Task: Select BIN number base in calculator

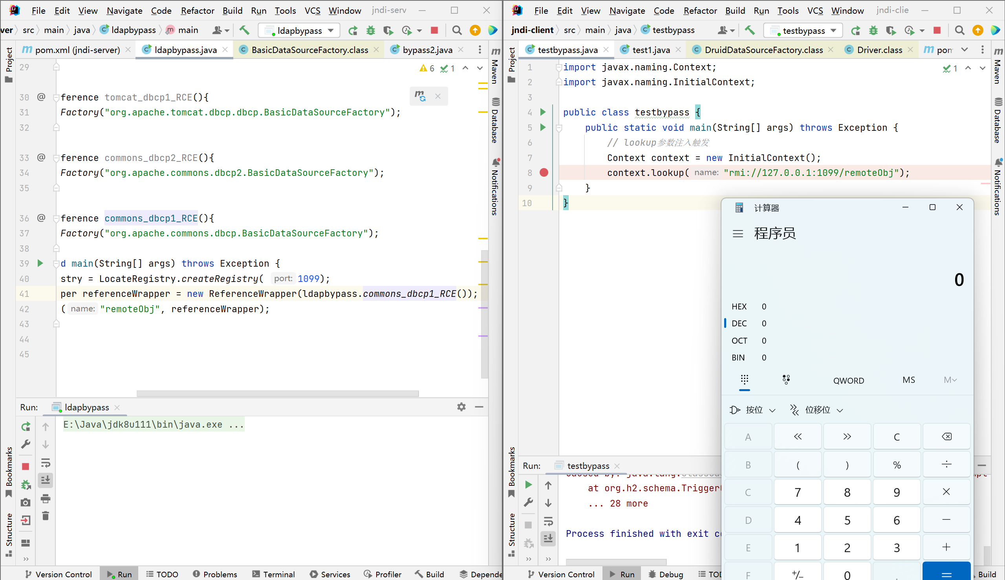Action: (749, 358)
